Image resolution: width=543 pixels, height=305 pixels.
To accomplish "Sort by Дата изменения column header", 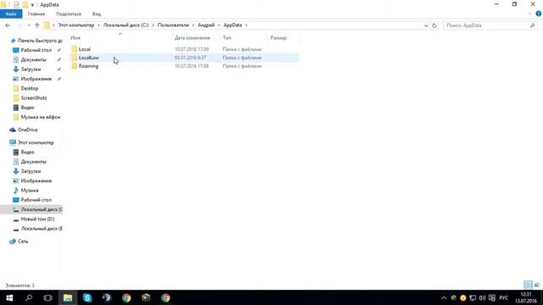I will pos(193,38).
